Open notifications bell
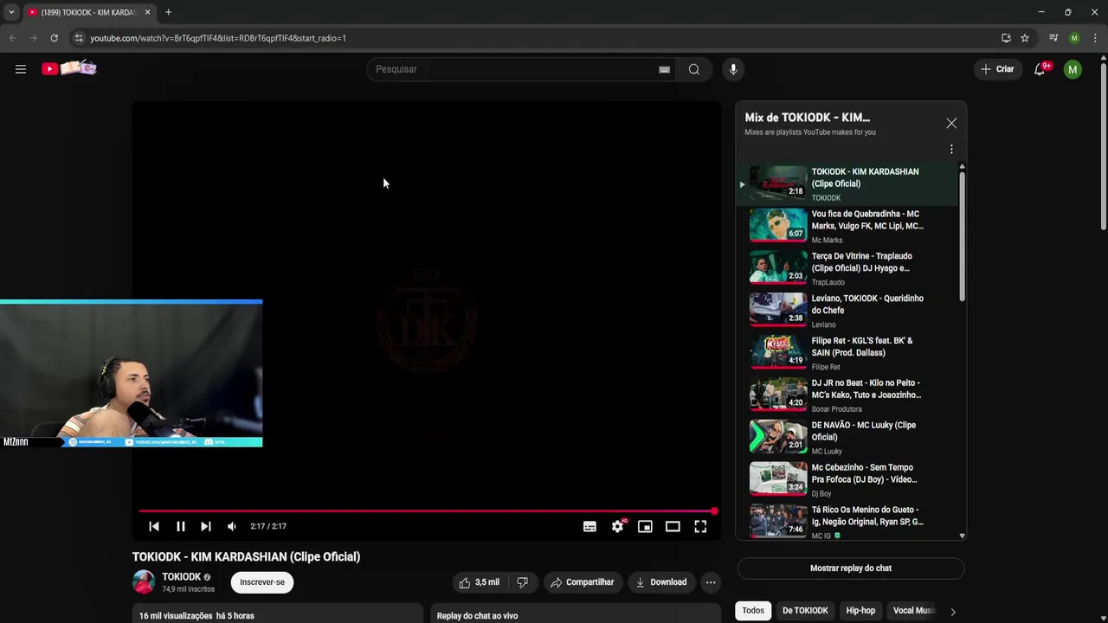 click(x=1040, y=69)
